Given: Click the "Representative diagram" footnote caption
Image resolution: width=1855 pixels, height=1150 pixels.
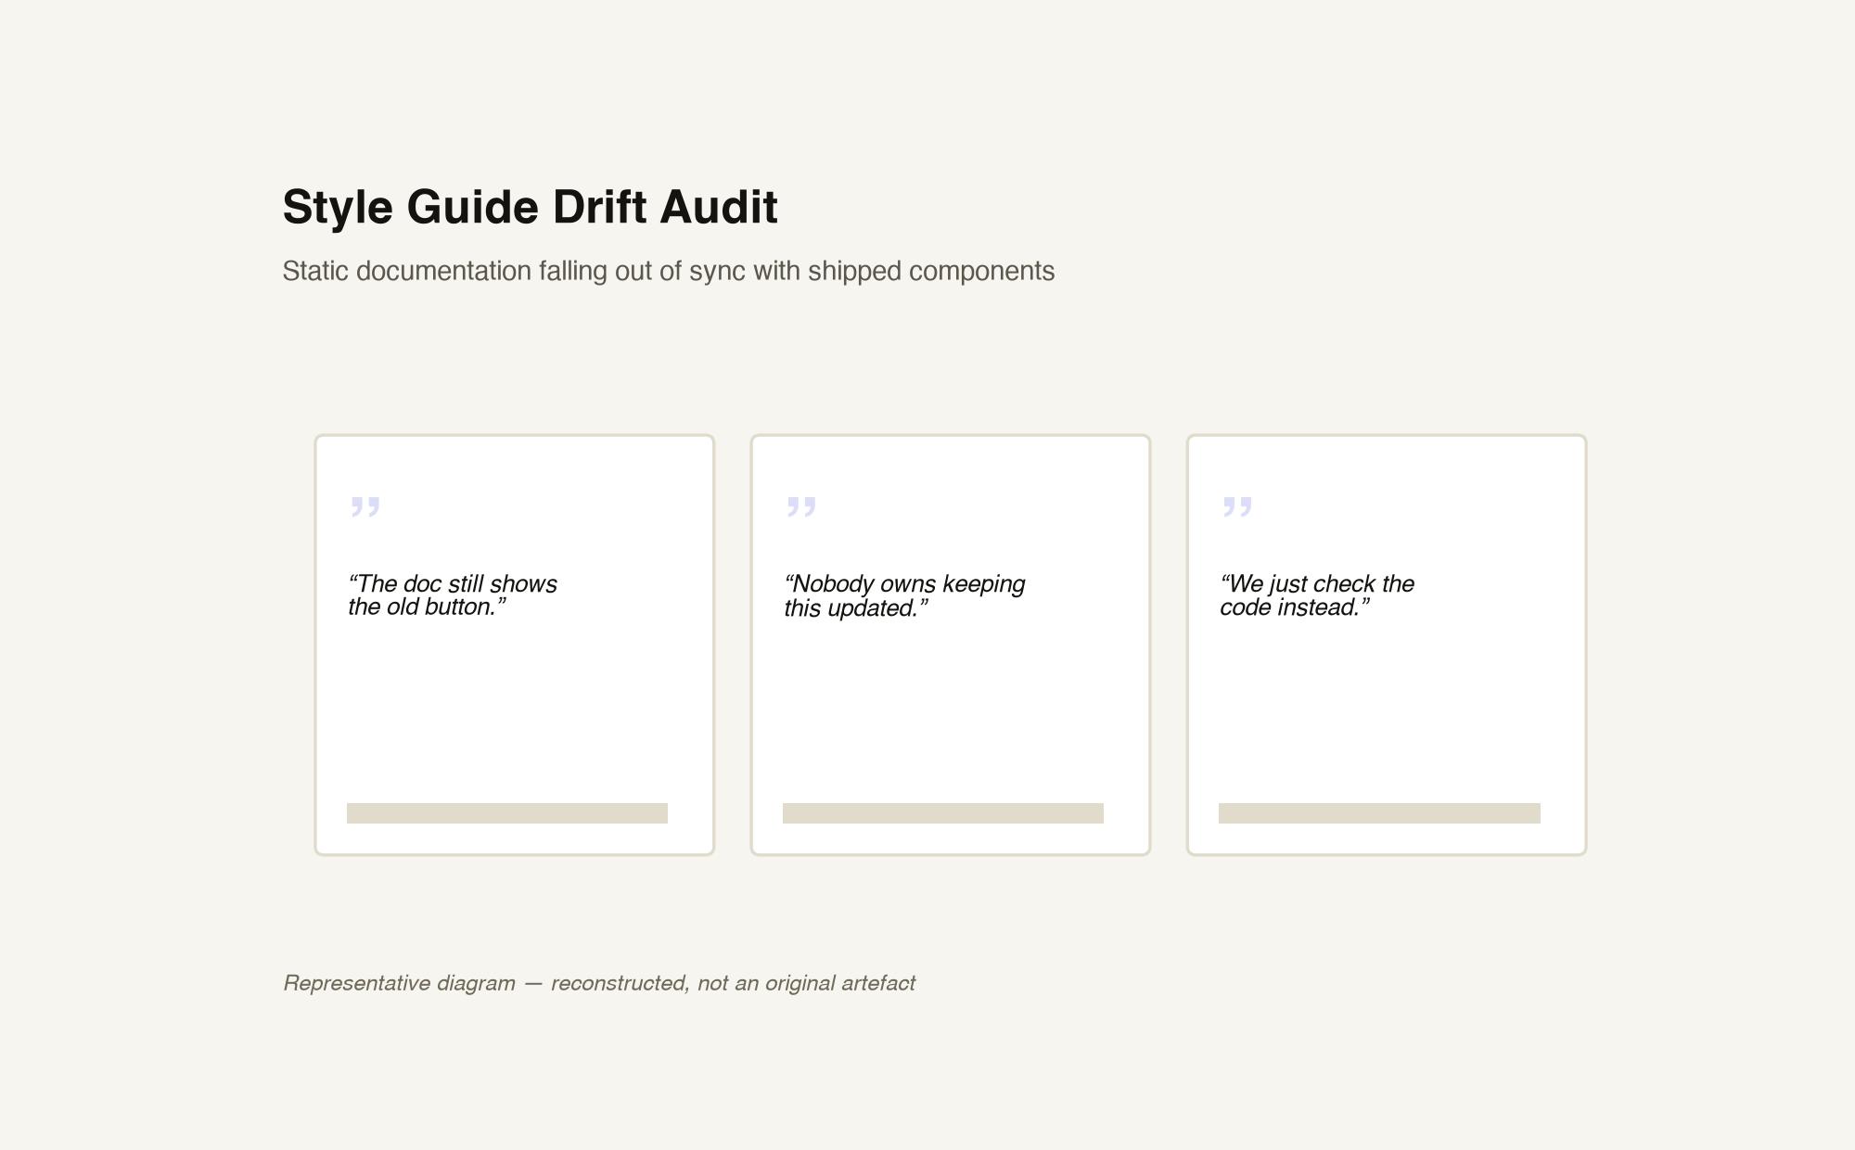Looking at the screenshot, I should (x=599, y=983).
